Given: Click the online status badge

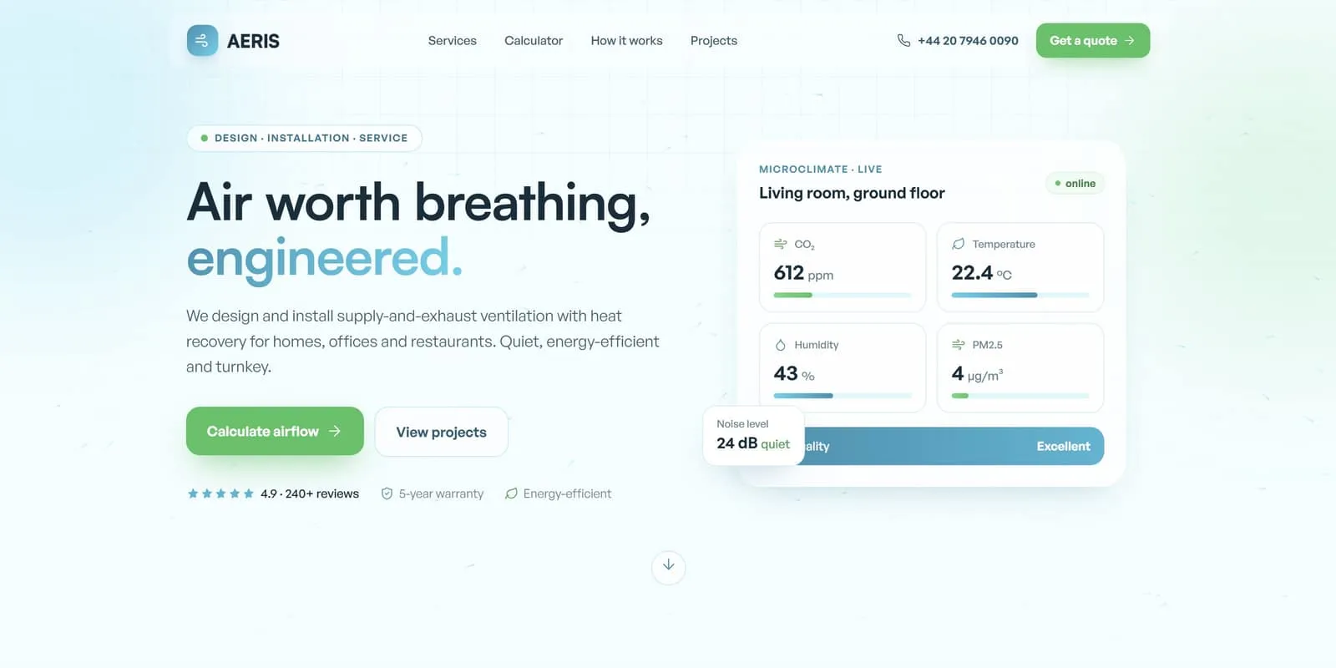Looking at the screenshot, I should (1075, 184).
